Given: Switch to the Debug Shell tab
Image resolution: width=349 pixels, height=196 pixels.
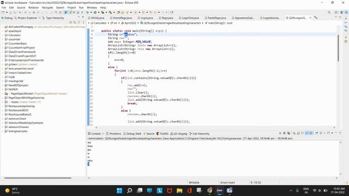Looking at the screenshot, I should click(x=132, y=133).
